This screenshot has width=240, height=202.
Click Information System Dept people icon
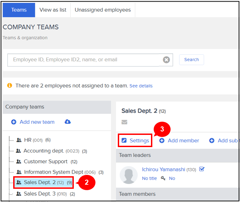(19, 172)
